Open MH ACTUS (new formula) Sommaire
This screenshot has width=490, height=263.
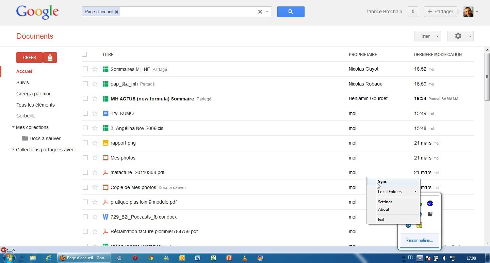pos(152,99)
